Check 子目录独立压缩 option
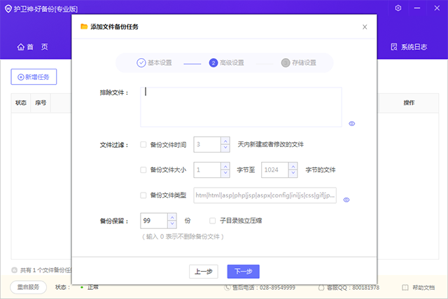The height and width of the screenshot is (299, 448). [x=212, y=221]
